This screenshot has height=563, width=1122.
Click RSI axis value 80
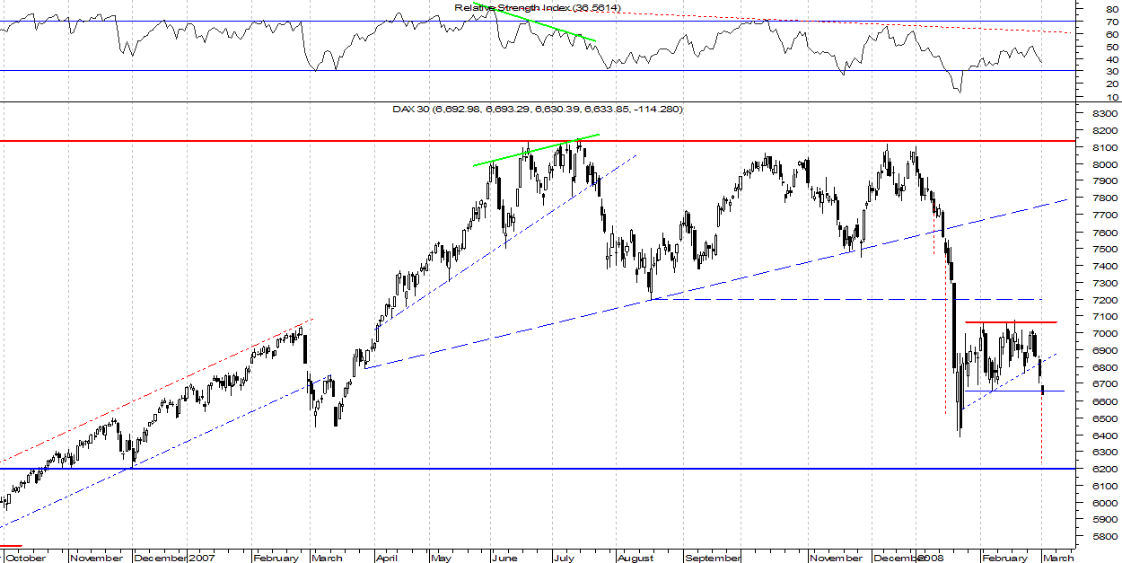pyautogui.click(x=1114, y=9)
